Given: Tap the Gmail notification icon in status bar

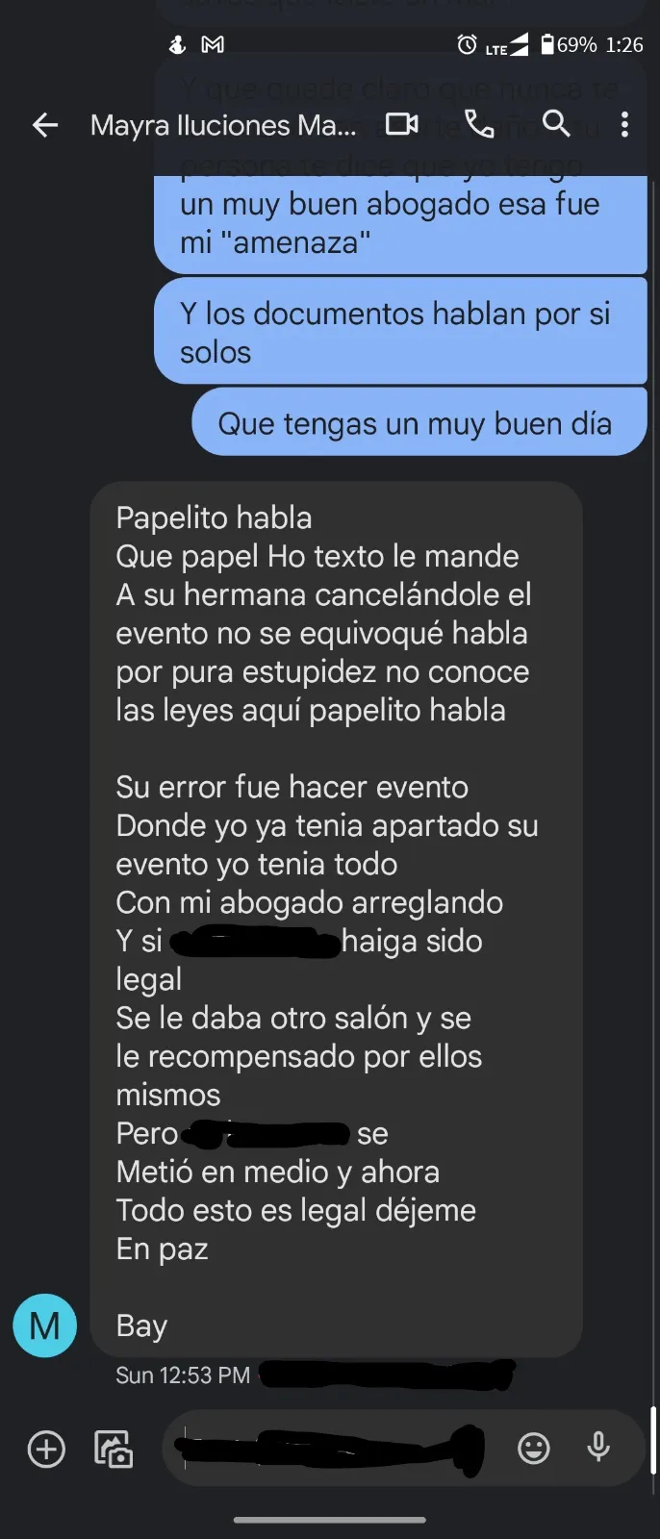Looking at the screenshot, I should (x=213, y=44).
